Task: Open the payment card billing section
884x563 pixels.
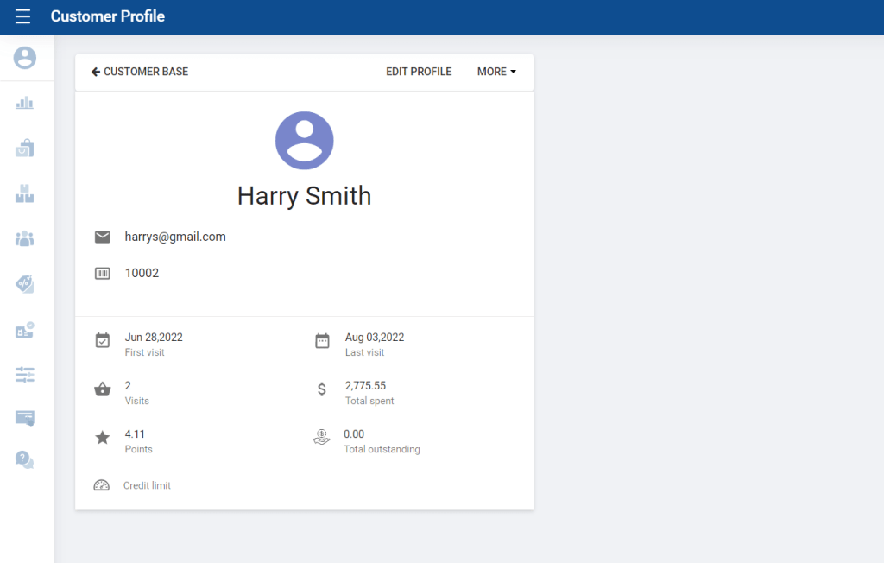Action: (x=25, y=418)
